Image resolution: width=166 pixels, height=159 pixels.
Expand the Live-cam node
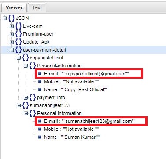click(x=11, y=26)
